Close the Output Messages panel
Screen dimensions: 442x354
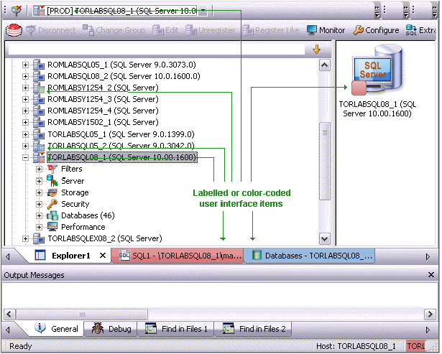431,275
